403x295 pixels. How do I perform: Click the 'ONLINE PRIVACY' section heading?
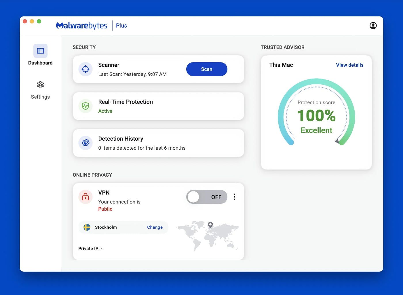click(92, 175)
